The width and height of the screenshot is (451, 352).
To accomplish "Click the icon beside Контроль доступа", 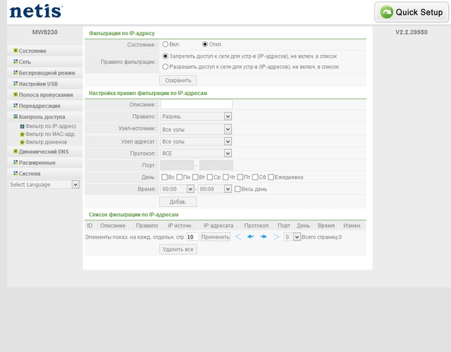I will (x=16, y=116).
